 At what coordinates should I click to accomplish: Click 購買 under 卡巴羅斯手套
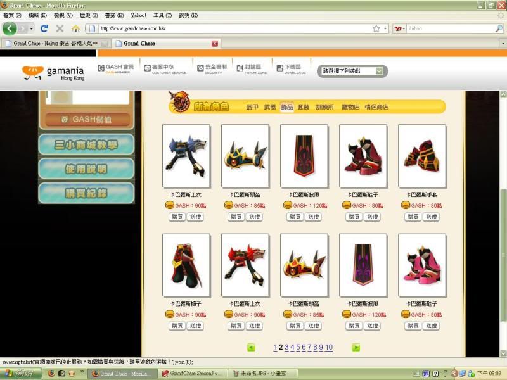(x=413, y=217)
